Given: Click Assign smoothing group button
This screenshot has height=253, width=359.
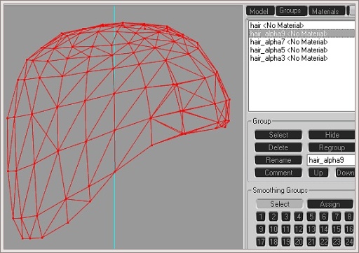Looking at the screenshot, I should click(x=330, y=204).
